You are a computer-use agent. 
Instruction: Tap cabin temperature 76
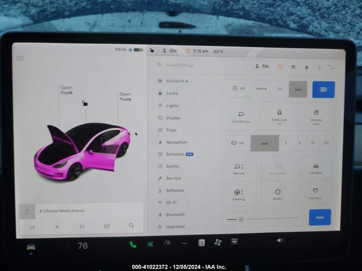[83, 246]
